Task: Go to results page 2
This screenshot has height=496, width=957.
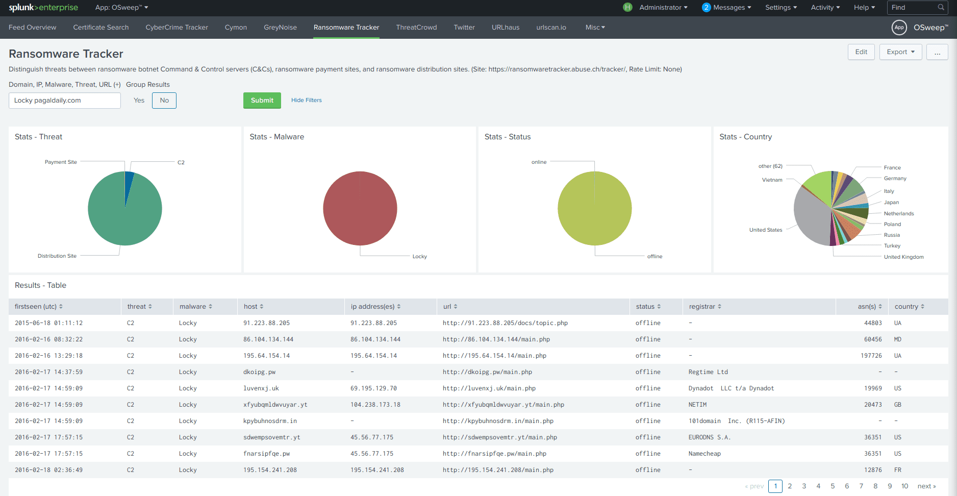Action: pyautogui.click(x=790, y=486)
